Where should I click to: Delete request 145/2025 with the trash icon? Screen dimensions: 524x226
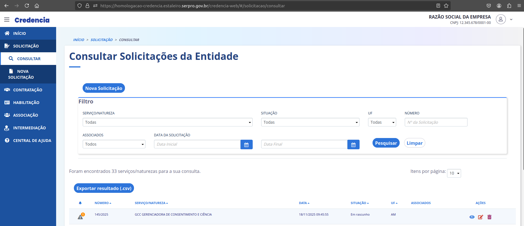point(489,217)
